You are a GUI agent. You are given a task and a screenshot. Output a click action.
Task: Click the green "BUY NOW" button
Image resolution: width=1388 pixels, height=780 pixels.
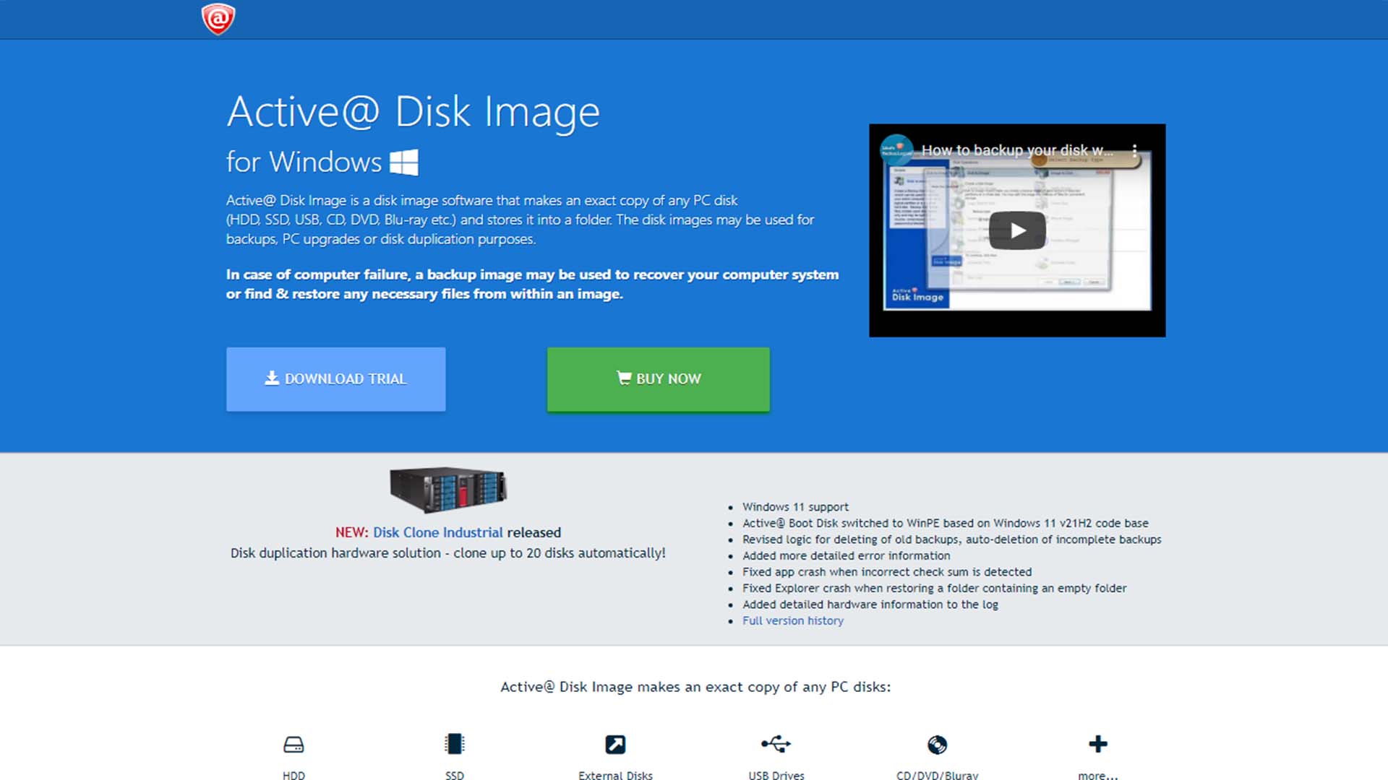point(658,378)
